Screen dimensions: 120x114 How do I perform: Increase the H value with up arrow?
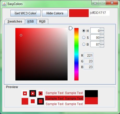pos(102,29)
